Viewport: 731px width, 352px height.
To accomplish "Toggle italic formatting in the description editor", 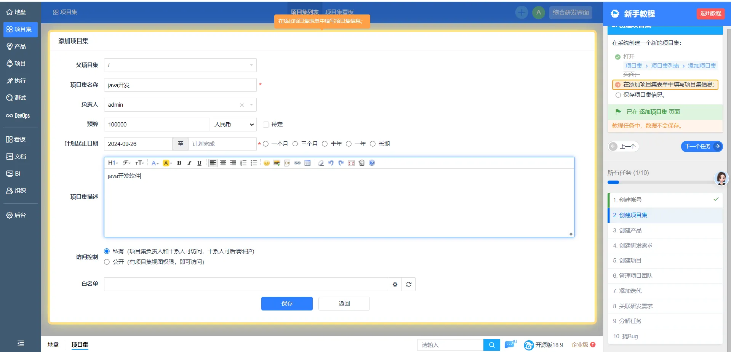I will pyautogui.click(x=189, y=163).
